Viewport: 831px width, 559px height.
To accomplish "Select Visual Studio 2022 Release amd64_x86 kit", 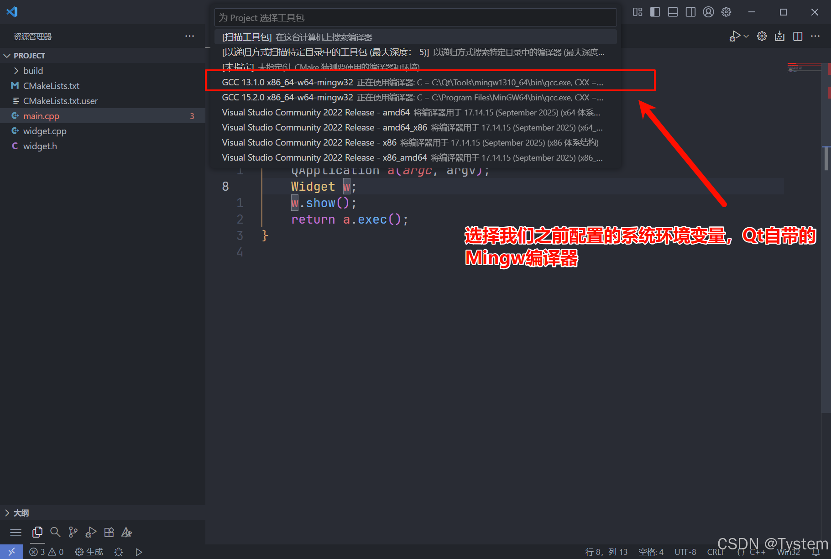I will [415, 127].
